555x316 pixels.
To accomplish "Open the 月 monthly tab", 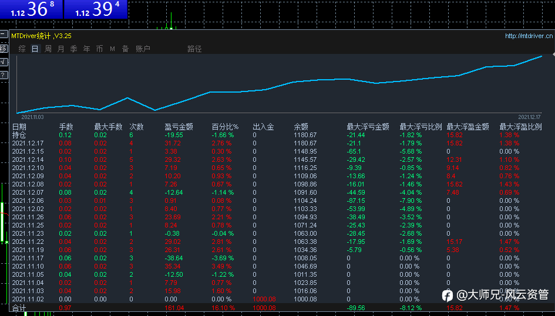I will pos(61,49).
